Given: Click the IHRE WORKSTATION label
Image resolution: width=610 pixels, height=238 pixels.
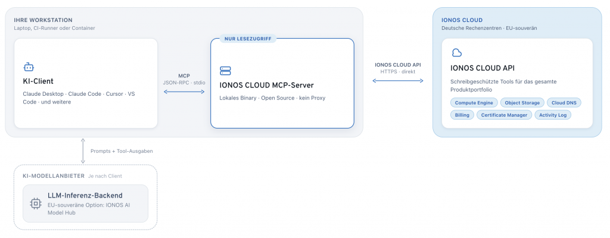Looking at the screenshot, I should 43,20.
